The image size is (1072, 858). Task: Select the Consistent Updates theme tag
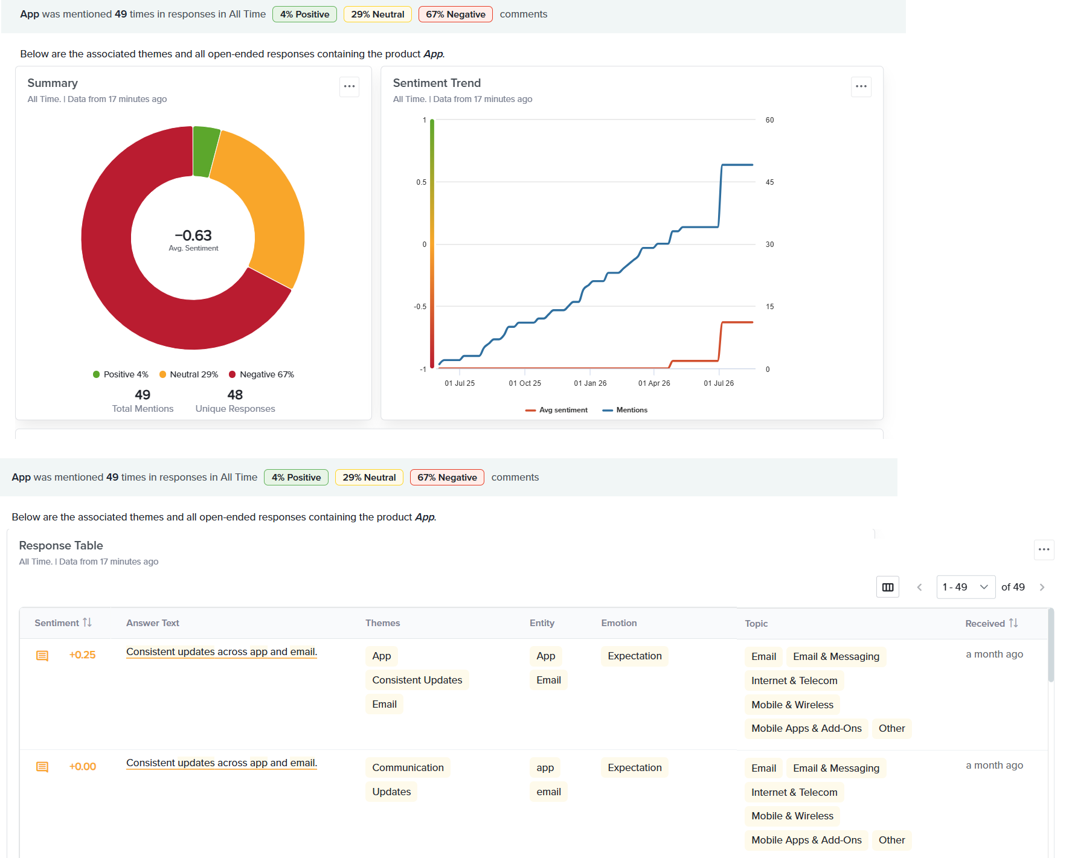click(417, 680)
